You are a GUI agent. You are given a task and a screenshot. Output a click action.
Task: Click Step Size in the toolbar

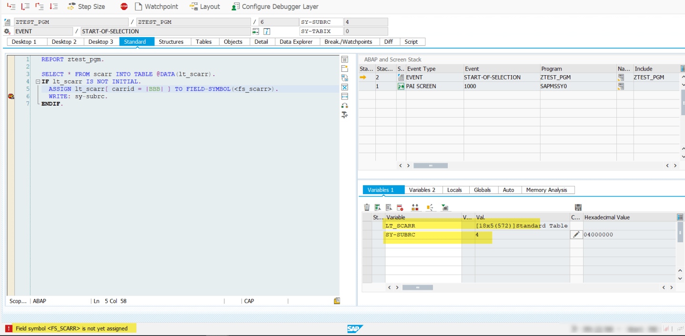click(91, 6)
